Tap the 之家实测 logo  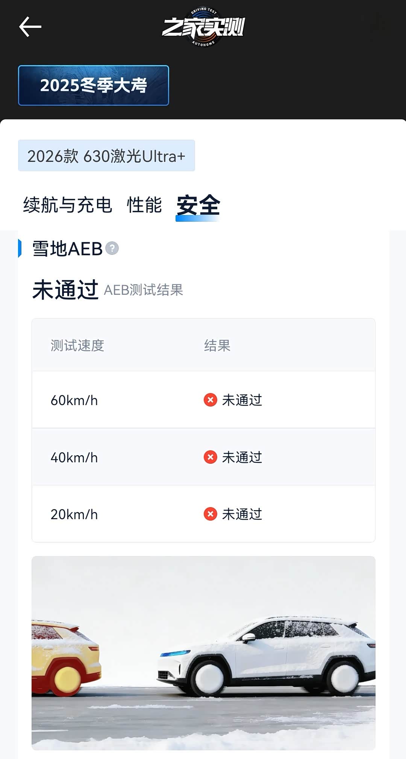203,27
